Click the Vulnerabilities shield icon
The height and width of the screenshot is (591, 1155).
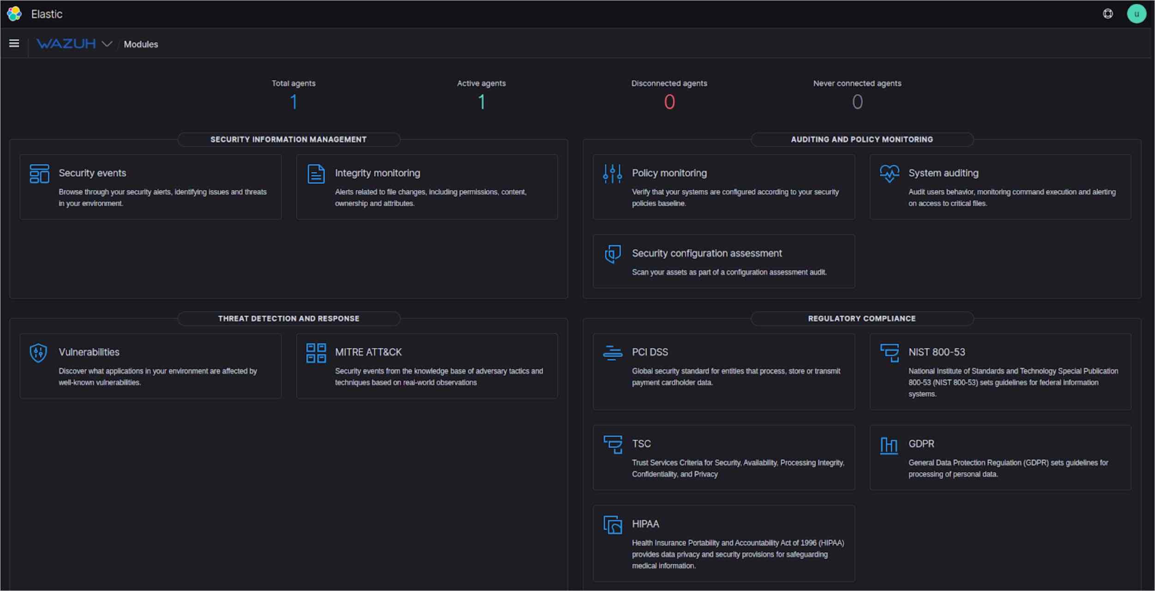pyautogui.click(x=39, y=352)
